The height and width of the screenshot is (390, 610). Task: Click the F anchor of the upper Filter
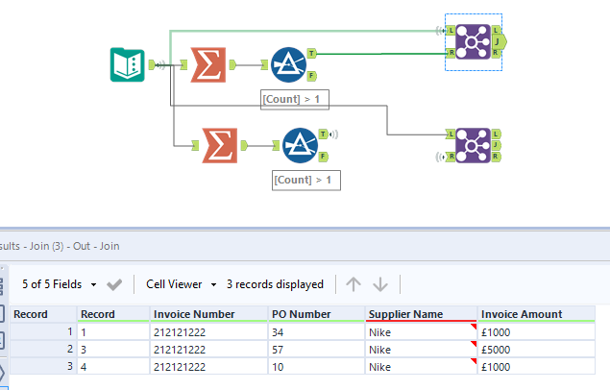pos(312,75)
